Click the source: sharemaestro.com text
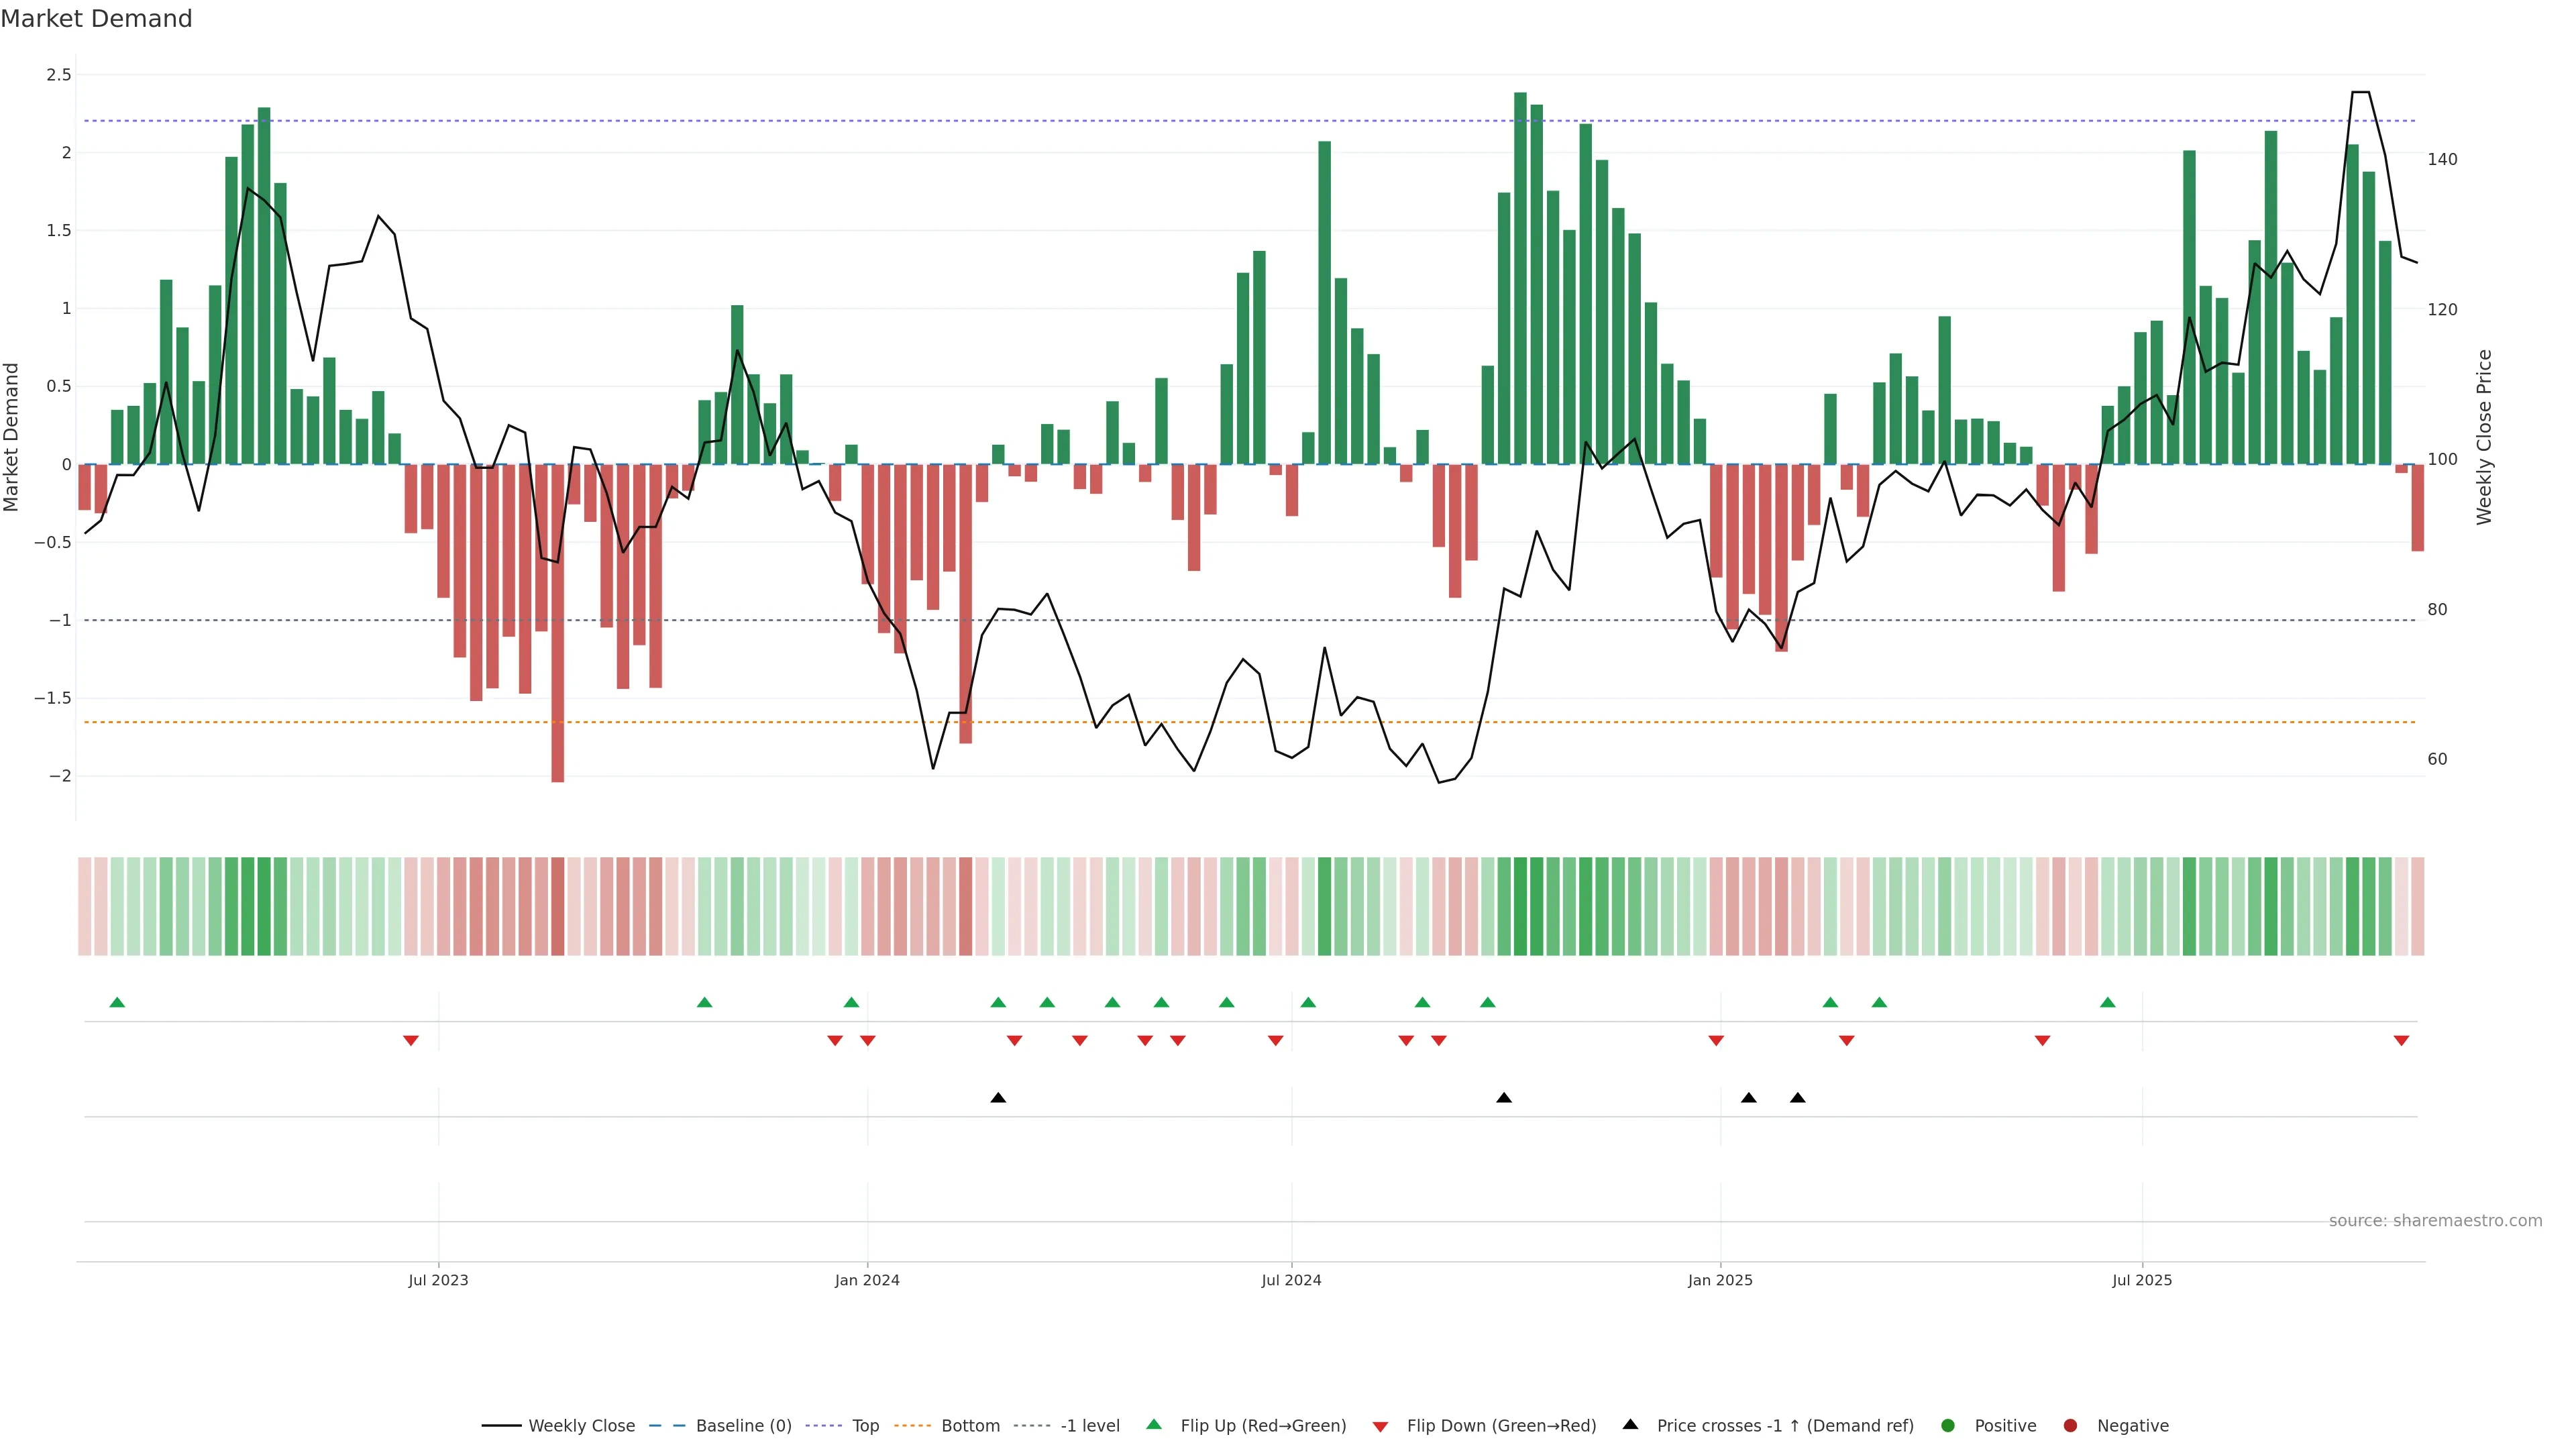The image size is (2576, 1449). tap(2435, 1221)
